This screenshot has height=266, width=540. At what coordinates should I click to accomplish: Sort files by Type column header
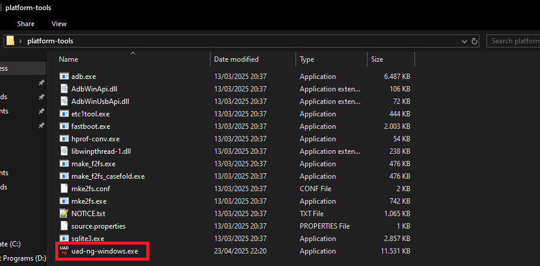point(307,59)
